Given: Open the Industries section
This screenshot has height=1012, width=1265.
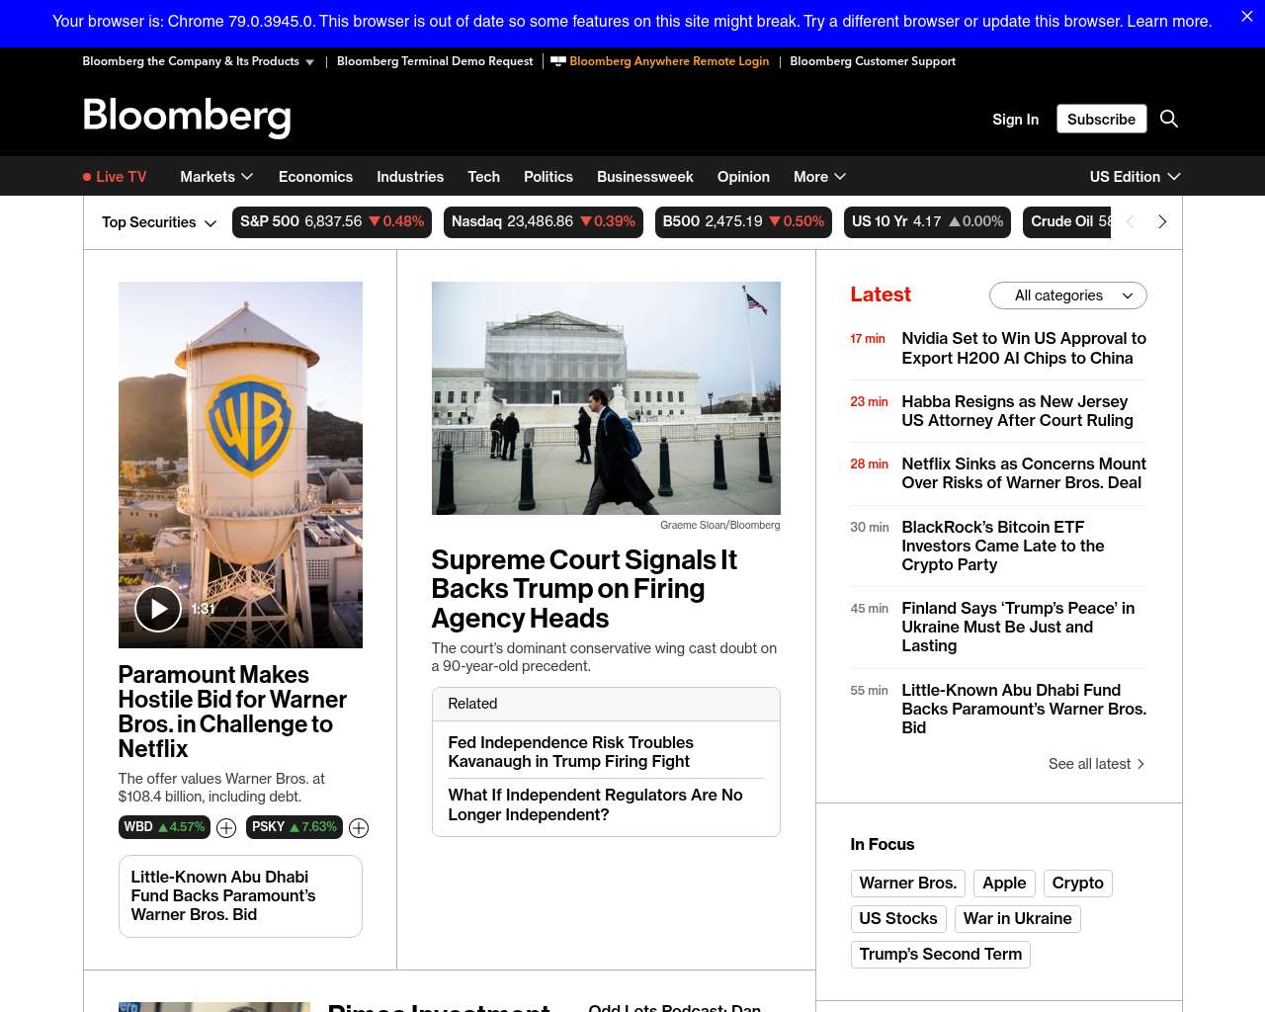Looking at the screenshot, I should tap(410, 177).
